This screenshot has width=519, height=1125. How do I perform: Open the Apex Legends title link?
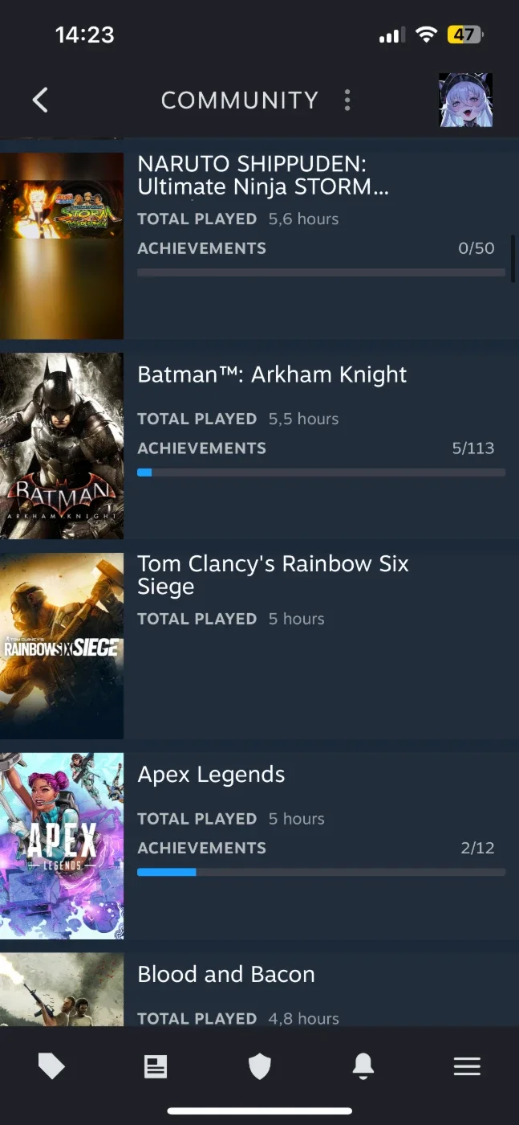click(211, 775)
